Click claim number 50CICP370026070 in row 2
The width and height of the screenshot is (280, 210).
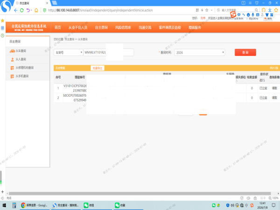75,98
